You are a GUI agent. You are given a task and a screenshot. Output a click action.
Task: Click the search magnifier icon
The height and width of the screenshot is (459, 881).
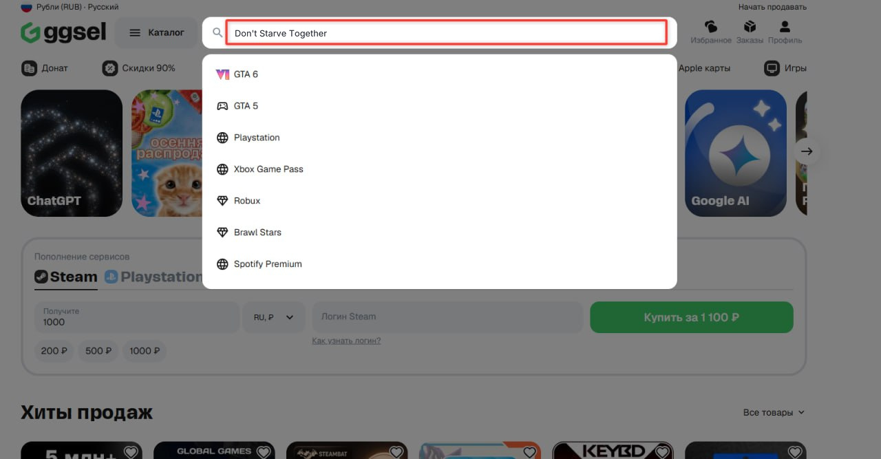(x=217, y=32)
